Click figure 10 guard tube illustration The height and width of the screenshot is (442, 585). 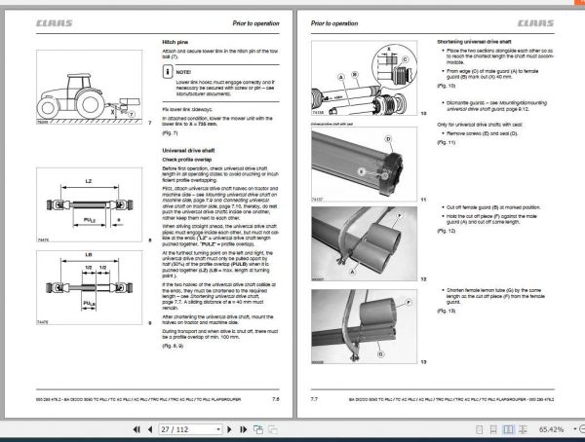pyautogui.click(x=364, y=78)
